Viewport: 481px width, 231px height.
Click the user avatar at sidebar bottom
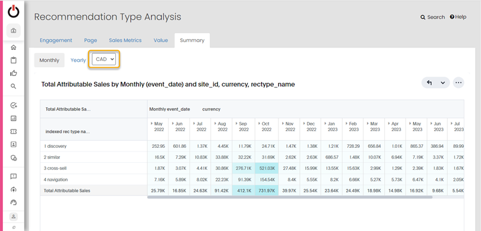click(14, 217)
